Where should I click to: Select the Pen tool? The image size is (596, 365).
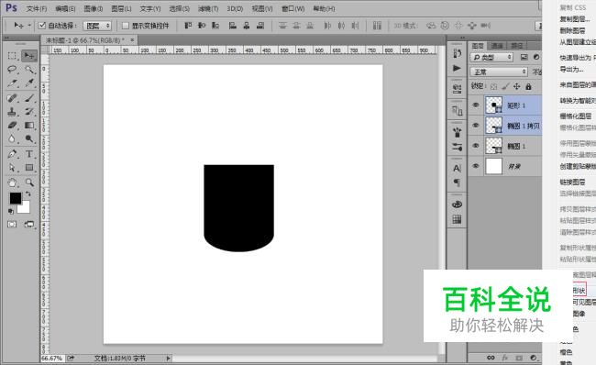(x=12, y=154)
